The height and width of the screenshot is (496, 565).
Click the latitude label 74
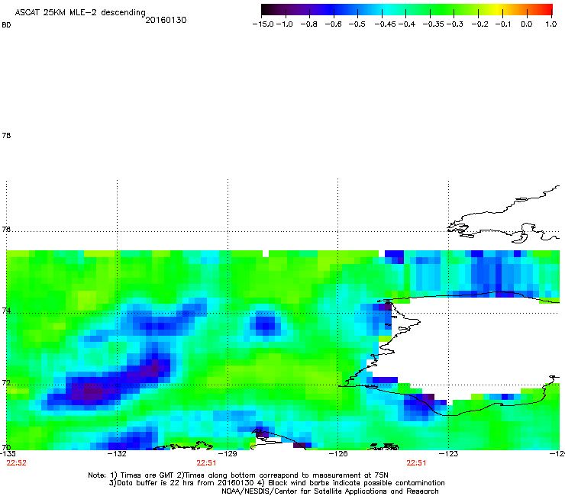click(6, 311)
